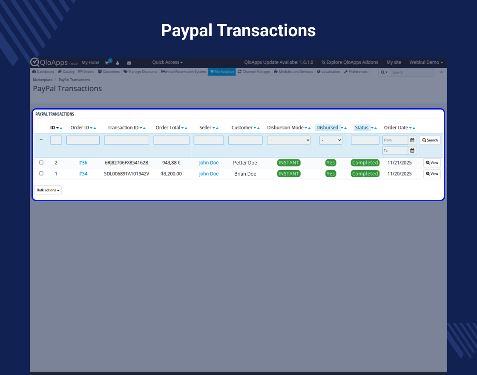
Task: Focus the Status filter field
Action: point(365,140)
